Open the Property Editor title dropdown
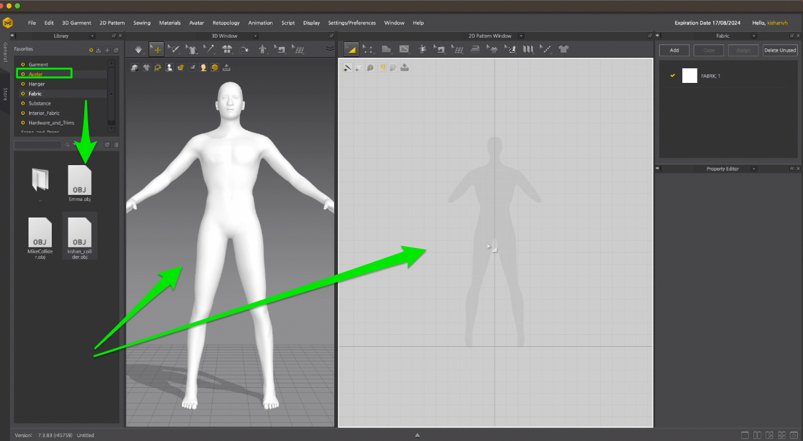Screen dimensions: 803x441 coord(753,169)
